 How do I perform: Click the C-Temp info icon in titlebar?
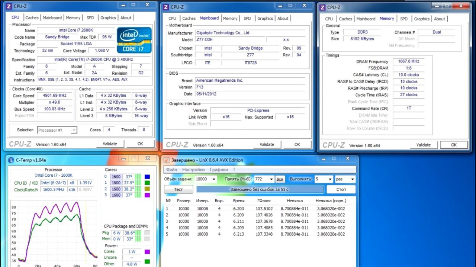tap(11, 160)
